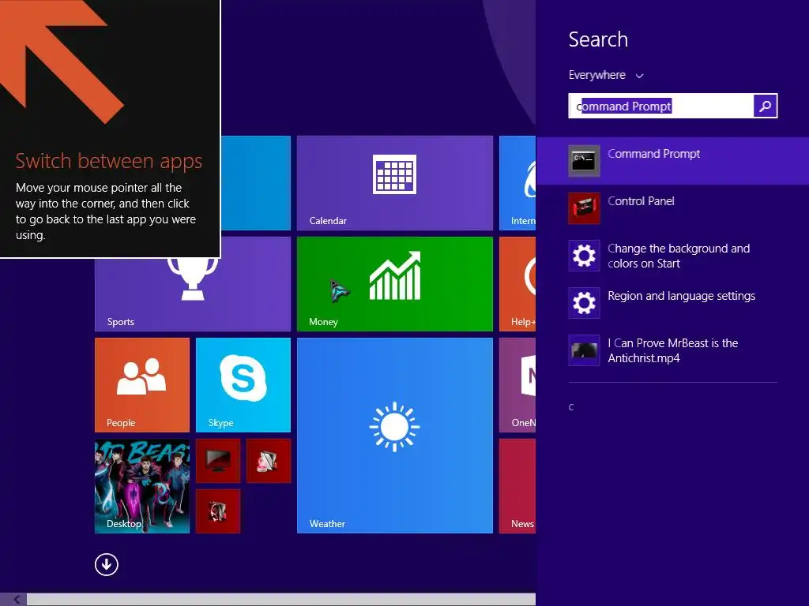This screenshot has height=606, width=809.
Task: Open the Weather tile
Action: pyautogui.click(x=395, y=436)
